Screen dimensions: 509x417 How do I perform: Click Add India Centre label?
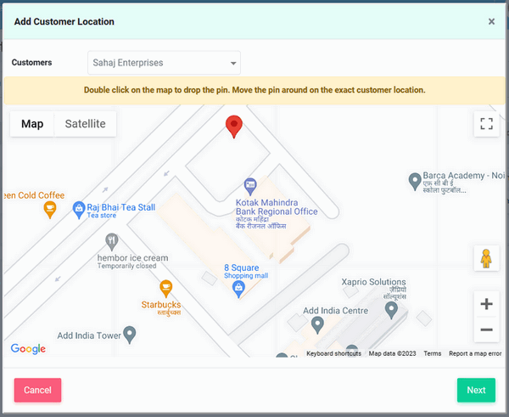(x=336, y=311)
